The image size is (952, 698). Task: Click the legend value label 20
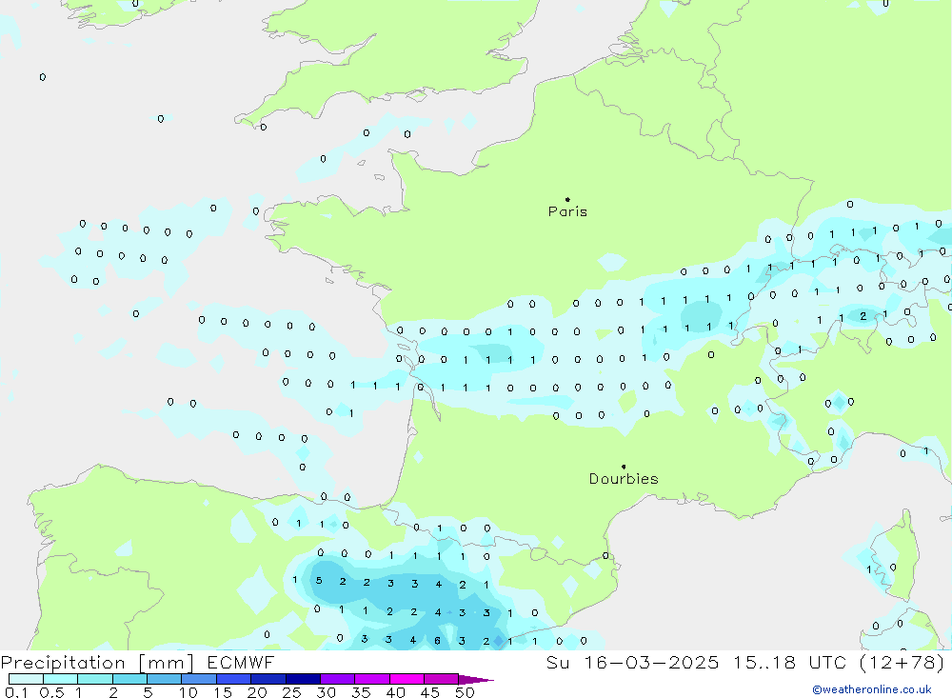coord(257,692)
